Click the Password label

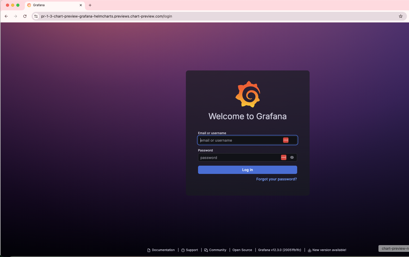tap(205, 150)
